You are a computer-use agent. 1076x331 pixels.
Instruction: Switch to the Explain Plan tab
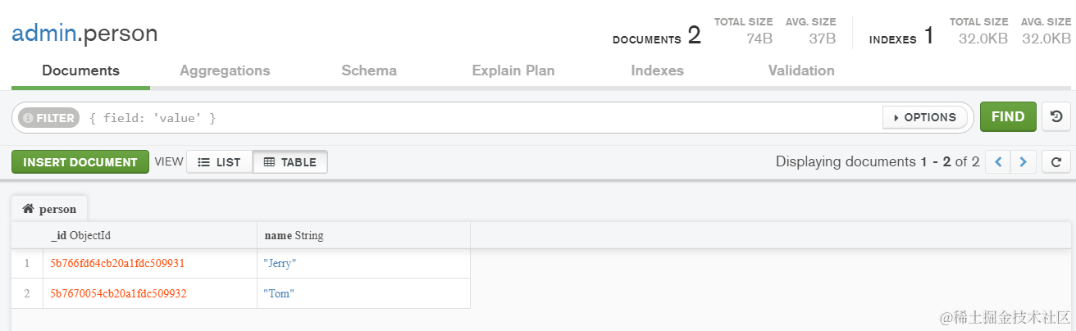click(x=513, y=70)
